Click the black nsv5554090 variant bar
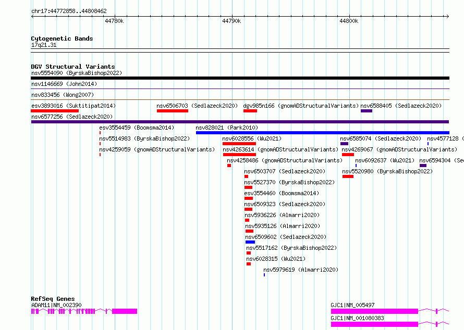The height and width of the screenshot is (330, 464). click(x=240, y=78)
